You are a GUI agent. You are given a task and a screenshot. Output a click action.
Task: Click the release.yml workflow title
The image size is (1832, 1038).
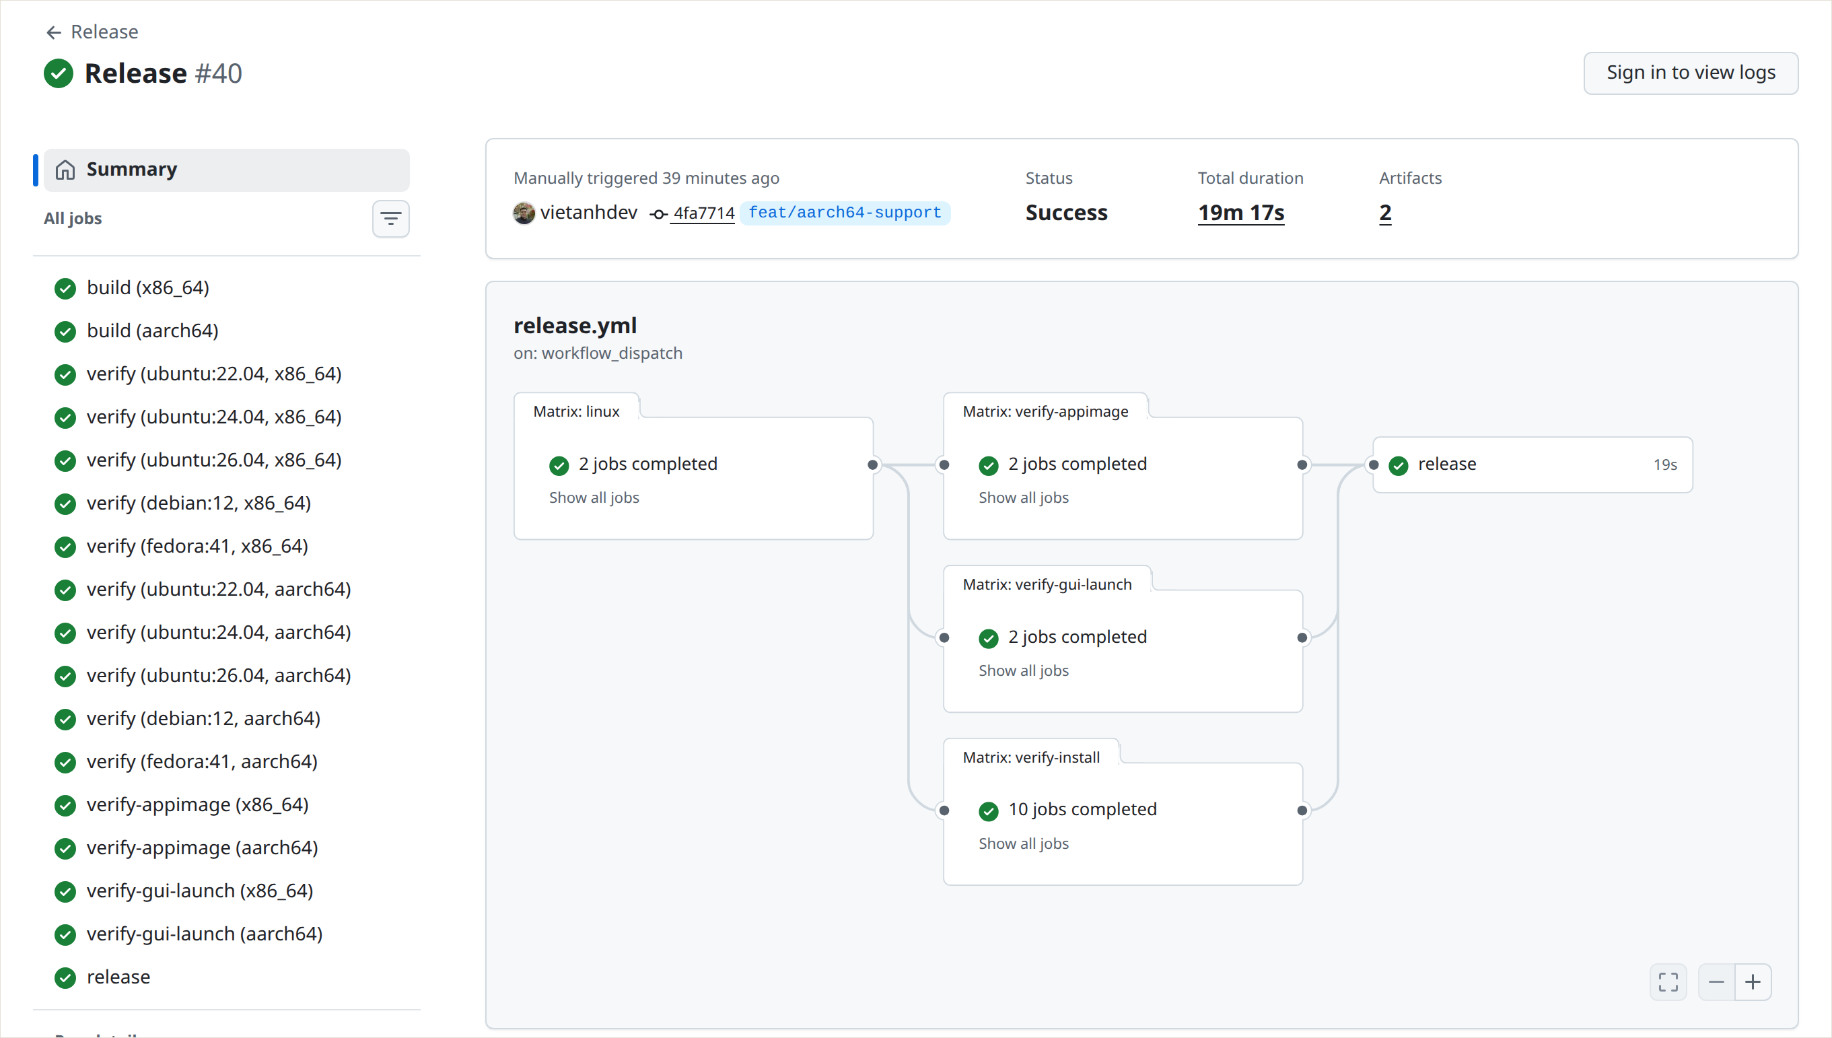click(x=575, y=326)
